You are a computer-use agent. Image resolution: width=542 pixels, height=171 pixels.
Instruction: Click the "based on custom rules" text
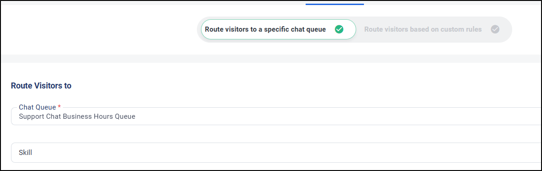446,29
